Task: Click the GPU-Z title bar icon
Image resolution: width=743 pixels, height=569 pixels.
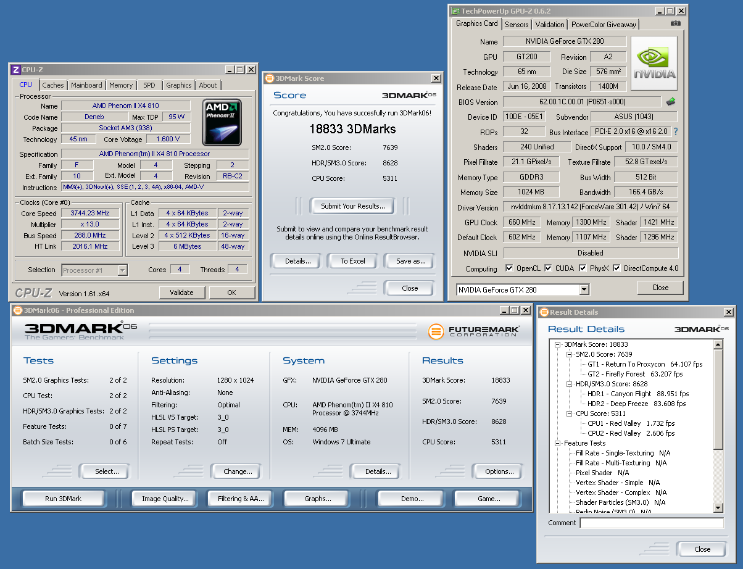Action: (x=455, y=11)
